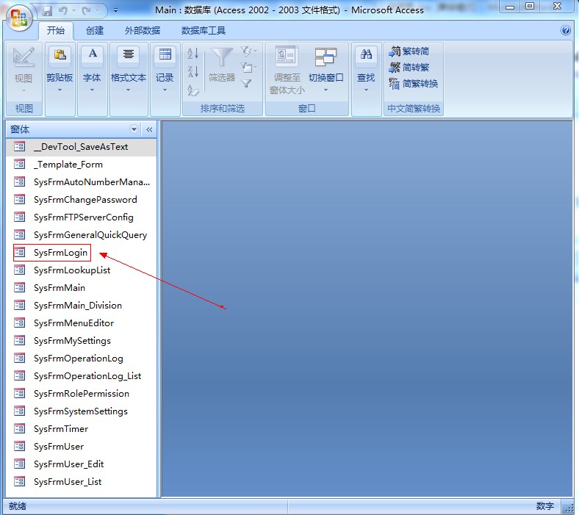Viewport: 579px width, 515px height.
Task: Click the form icon beside SysFrmMySettings
Action: (19, 340)
